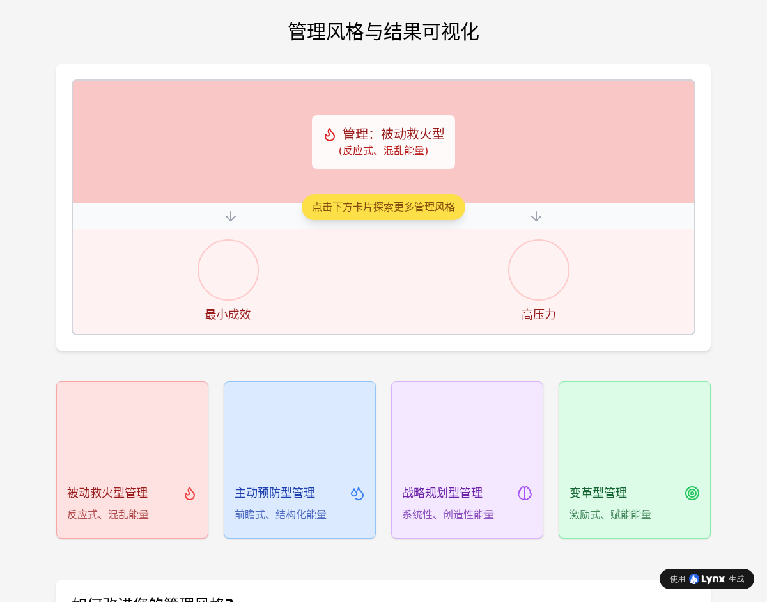Click the circle above 最小成效
The height and width of the screenshot is (602, 767).
tap(228, 270)
